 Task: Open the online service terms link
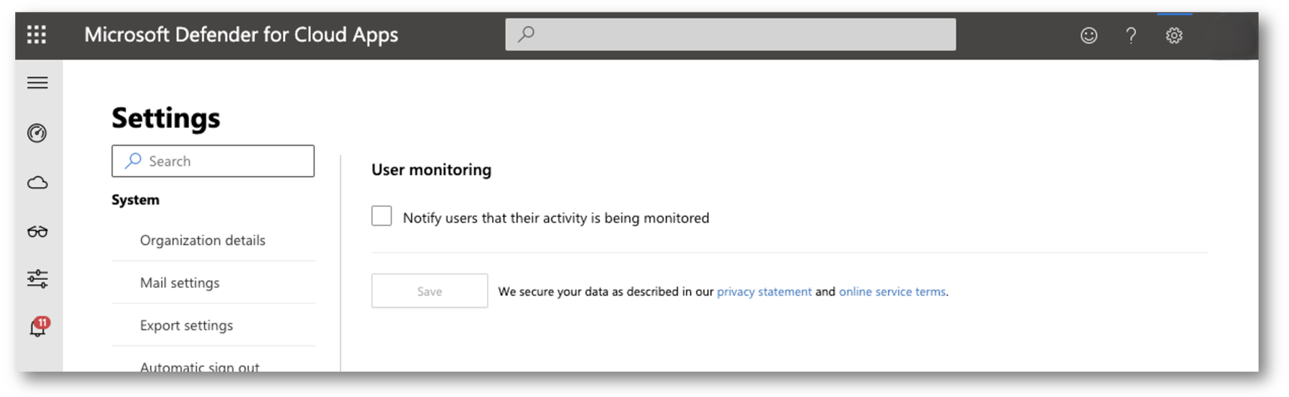point(892,291)
